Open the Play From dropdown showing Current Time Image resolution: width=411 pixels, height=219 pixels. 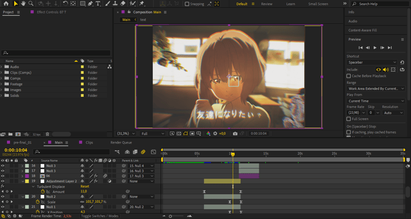tap(376, 101)
